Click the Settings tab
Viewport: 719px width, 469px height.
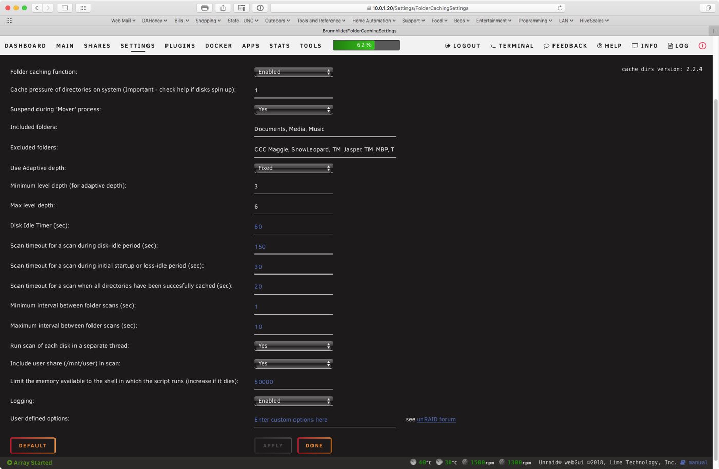click(x=138, y=46)
